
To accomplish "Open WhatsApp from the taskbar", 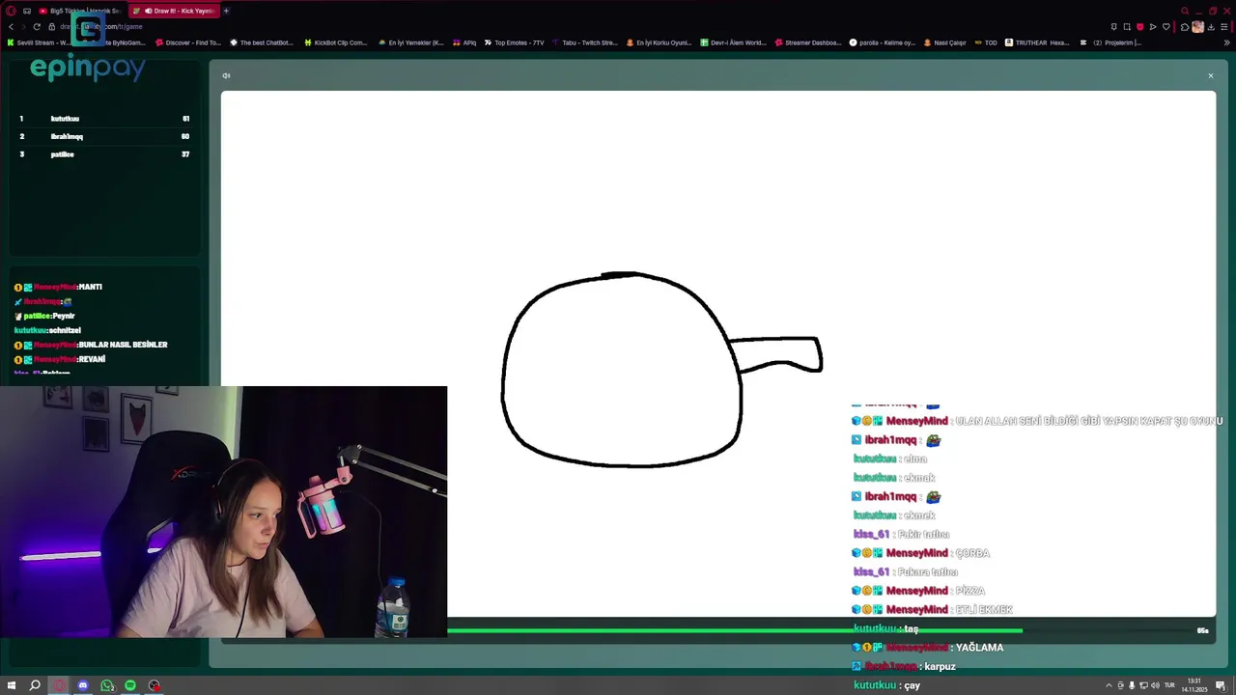I will (x=106, y=685).
